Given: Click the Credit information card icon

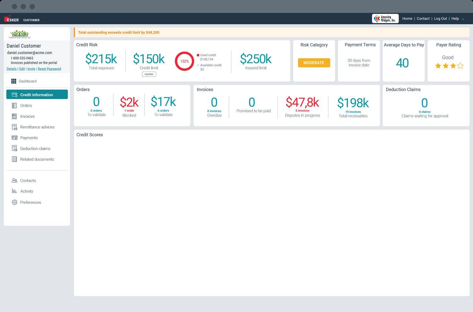Looking at the screenshot, I should 15,95.
